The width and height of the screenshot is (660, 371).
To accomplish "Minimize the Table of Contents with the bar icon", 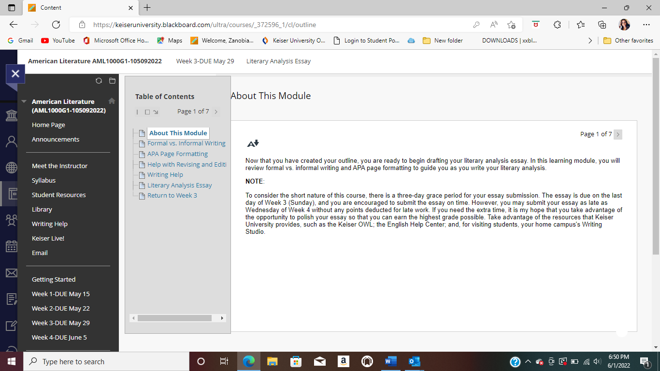I will click(137, 112).
